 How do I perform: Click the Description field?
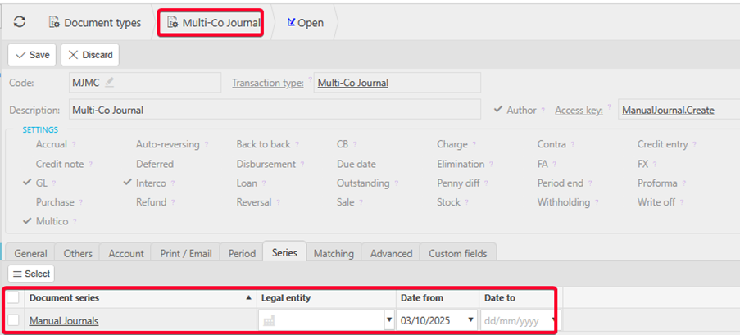pyautogui.click(x=275, y=110)
